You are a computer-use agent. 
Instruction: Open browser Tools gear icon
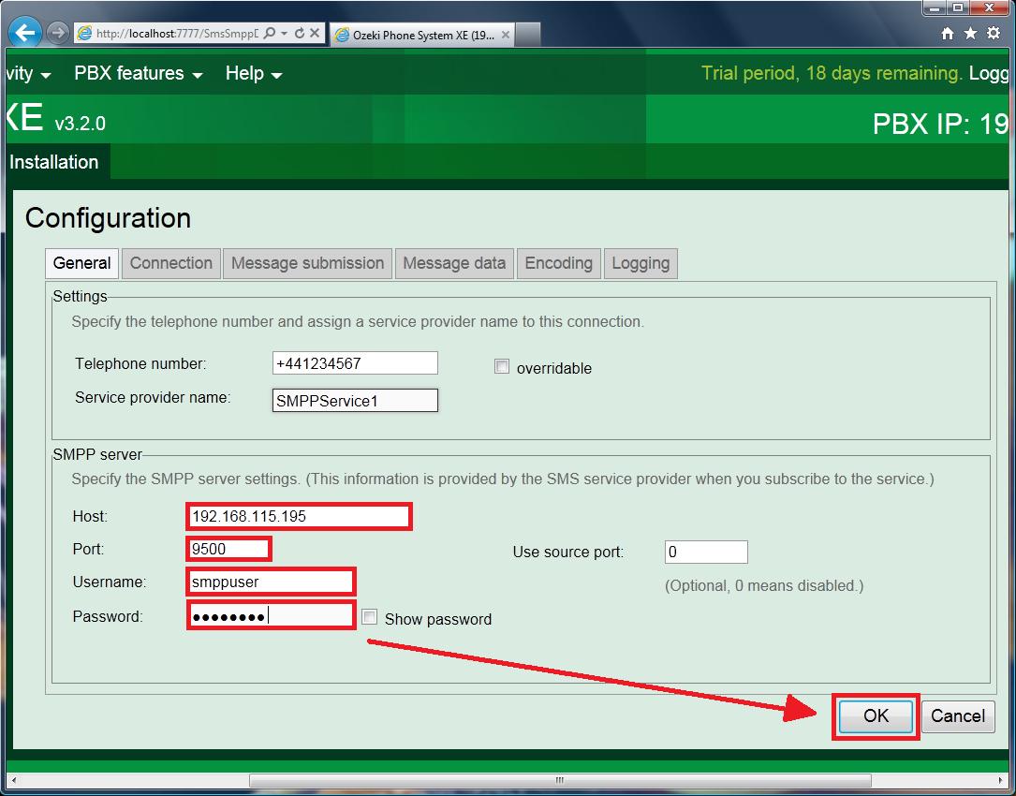point(994,34)
